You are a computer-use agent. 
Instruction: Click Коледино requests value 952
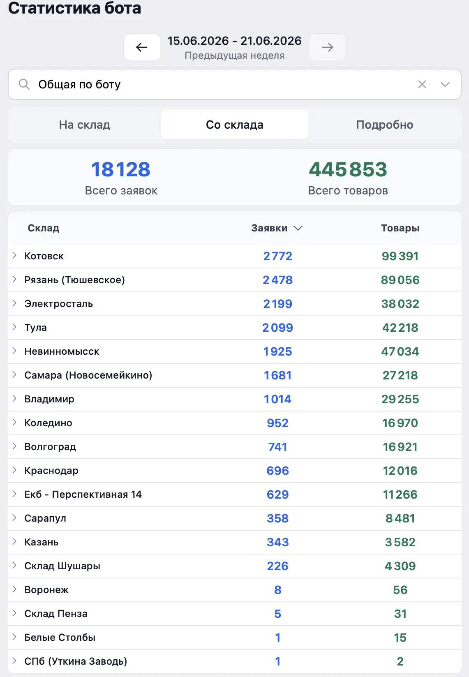click(x=278, y=423)
